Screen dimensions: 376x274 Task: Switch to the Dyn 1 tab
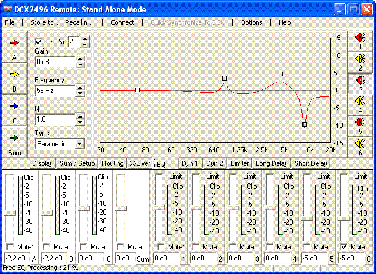pyautogui.click(x=190, y=163)
